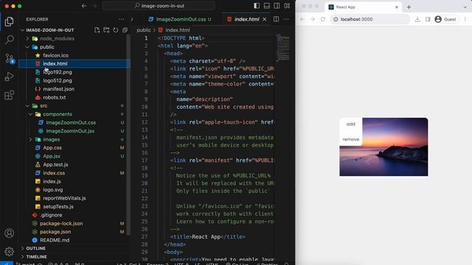472x265 pixels.
Task: Open the Accounts menu icon
Action: 9,233
